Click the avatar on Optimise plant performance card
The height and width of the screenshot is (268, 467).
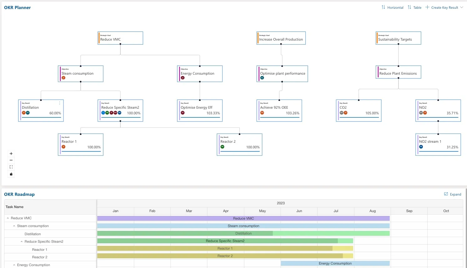coord(262,78)
